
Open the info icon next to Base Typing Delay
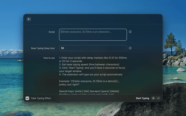(130, 48)
